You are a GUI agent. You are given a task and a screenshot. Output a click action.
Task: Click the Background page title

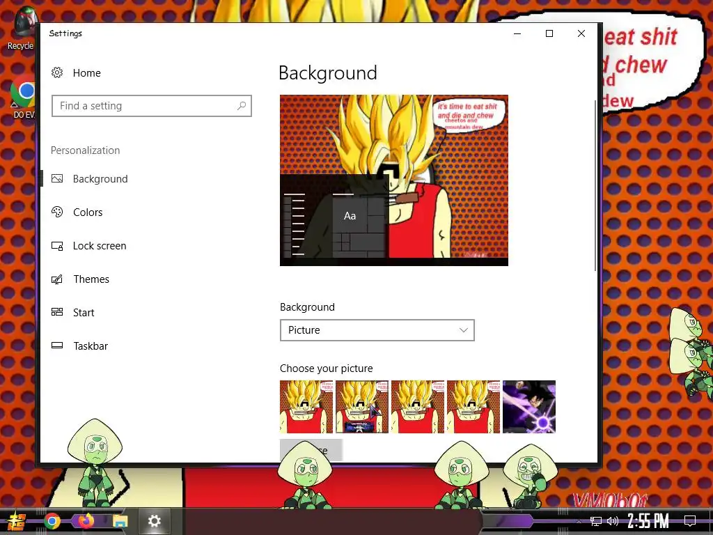tap(328, 72)
